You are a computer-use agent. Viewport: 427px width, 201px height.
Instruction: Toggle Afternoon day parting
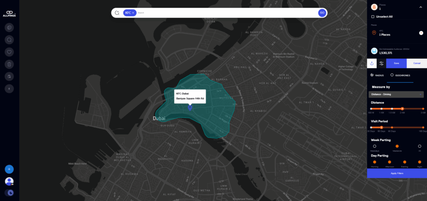coord(389,162)
